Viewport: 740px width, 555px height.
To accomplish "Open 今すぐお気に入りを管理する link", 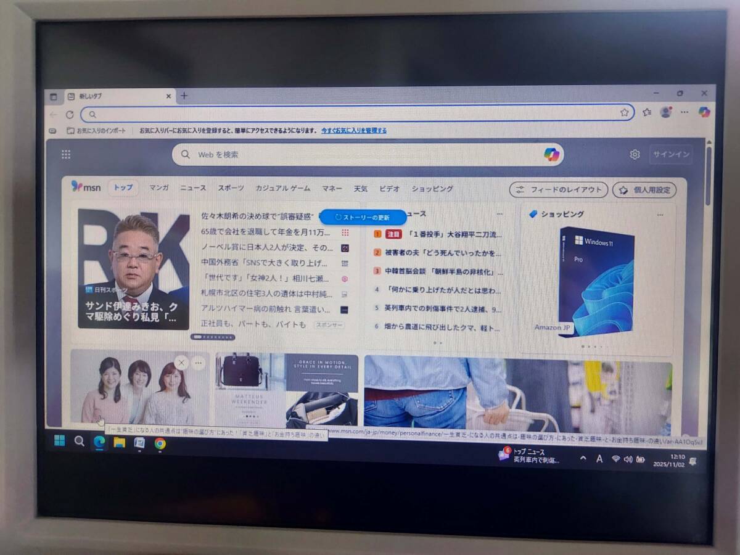I will point(354,130).
